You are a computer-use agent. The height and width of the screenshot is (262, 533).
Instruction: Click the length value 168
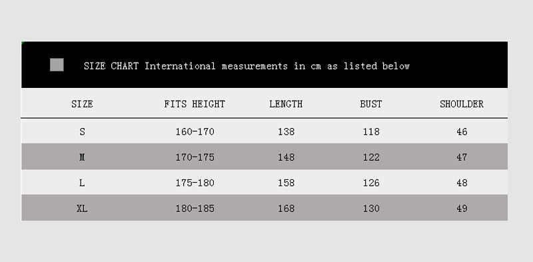pyautogui.click(x=286, y=208)
